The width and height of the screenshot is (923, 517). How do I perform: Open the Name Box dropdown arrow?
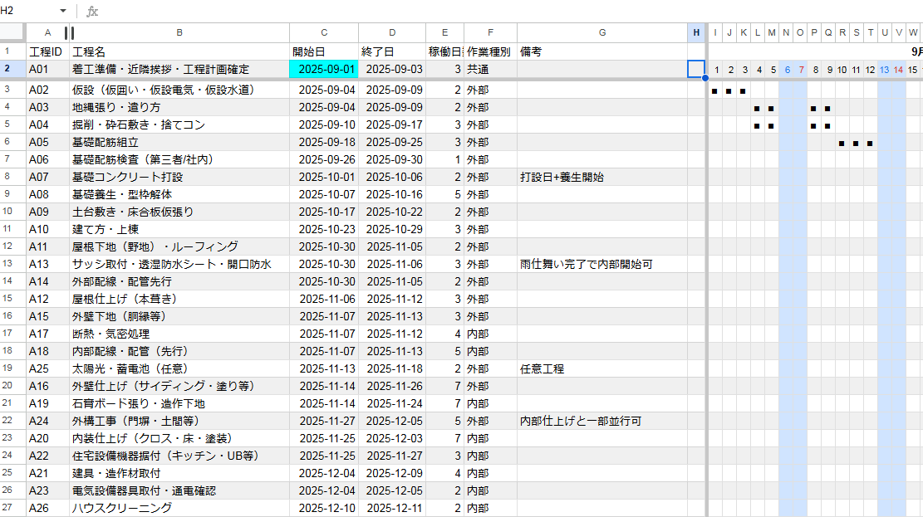[x=63, y=11]
